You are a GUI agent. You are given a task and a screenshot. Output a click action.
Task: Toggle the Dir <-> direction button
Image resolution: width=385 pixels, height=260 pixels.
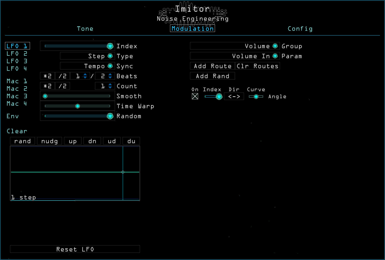[234, 96]
